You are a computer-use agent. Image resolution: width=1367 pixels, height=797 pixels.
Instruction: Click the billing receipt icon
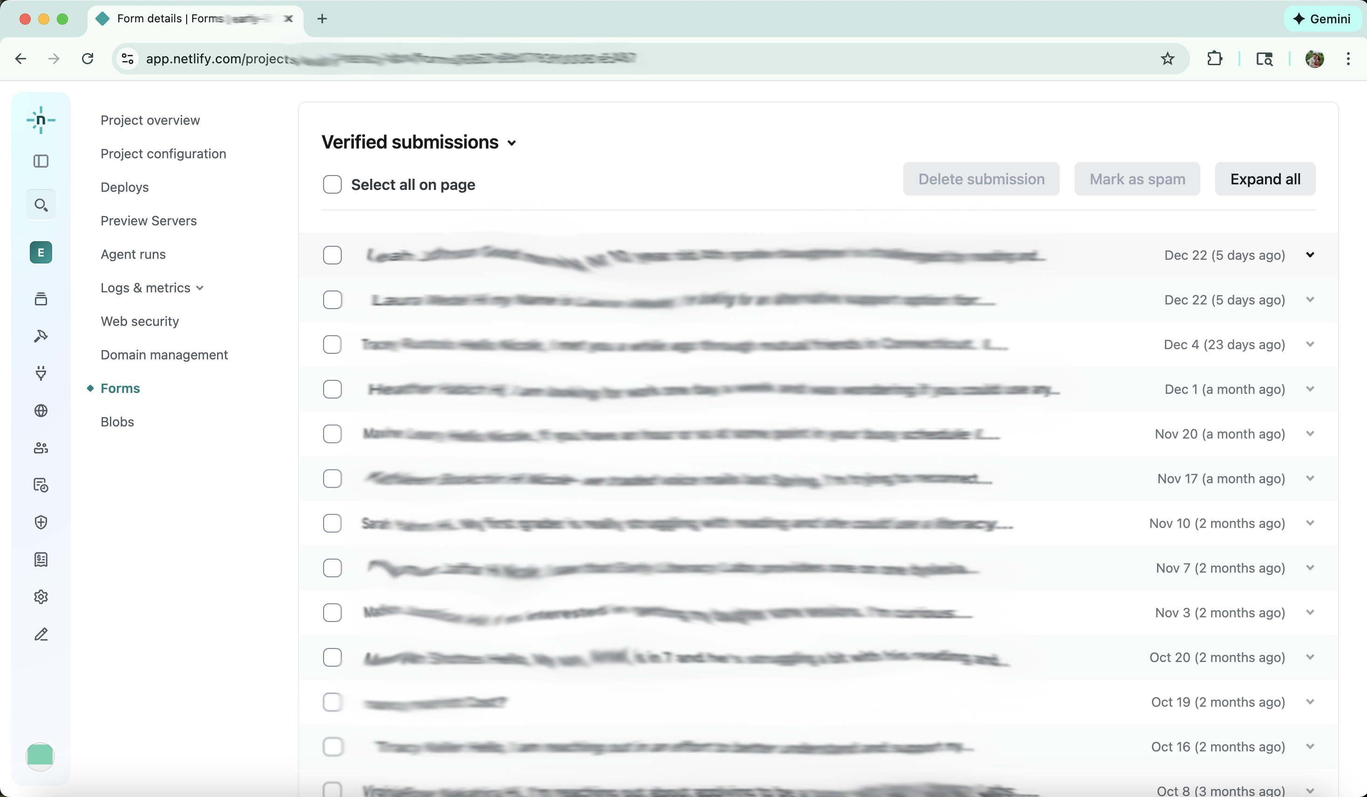tap(41, 560)
